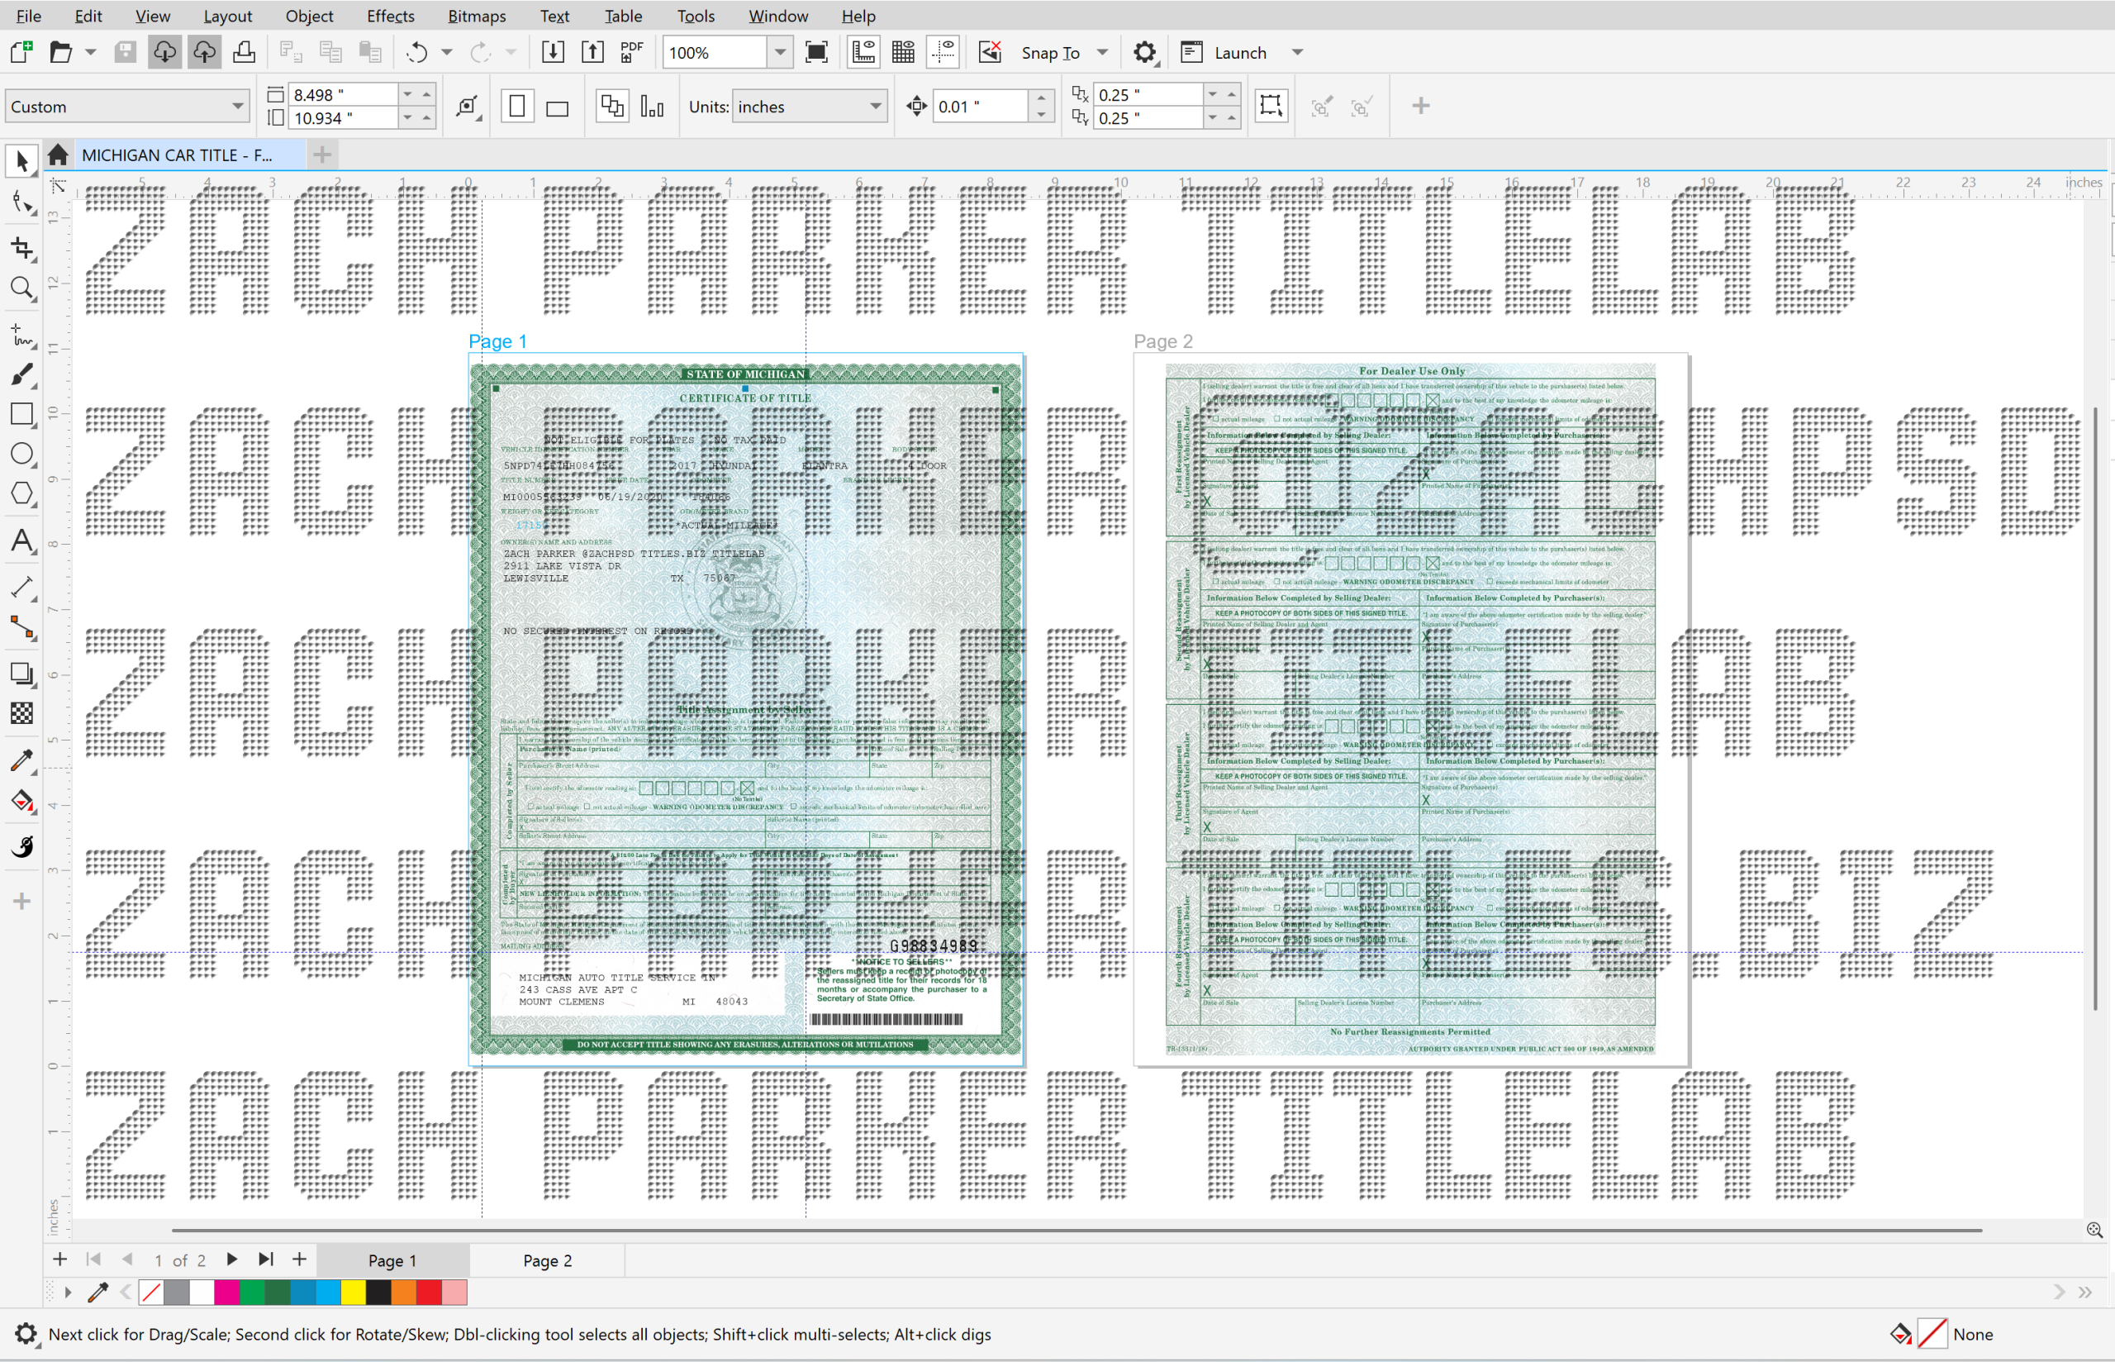Screen dimensions: 2115x1362
Task: Select the Crop tool
Action: tap(22, 248)
